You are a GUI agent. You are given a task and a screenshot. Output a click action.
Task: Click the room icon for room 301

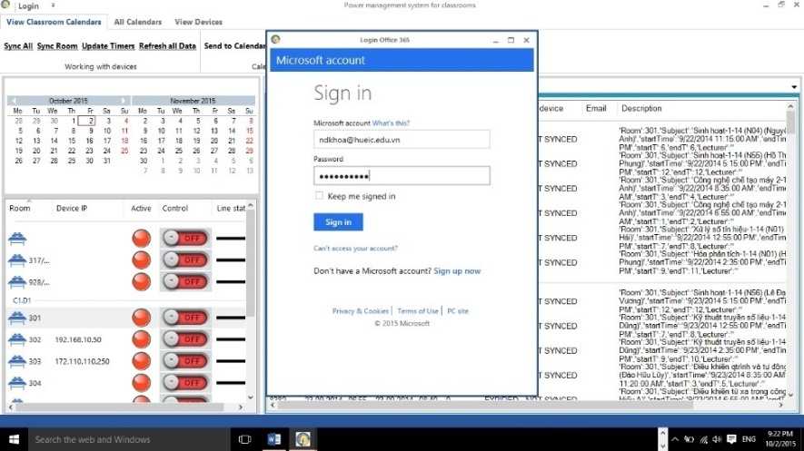[17, 318]
